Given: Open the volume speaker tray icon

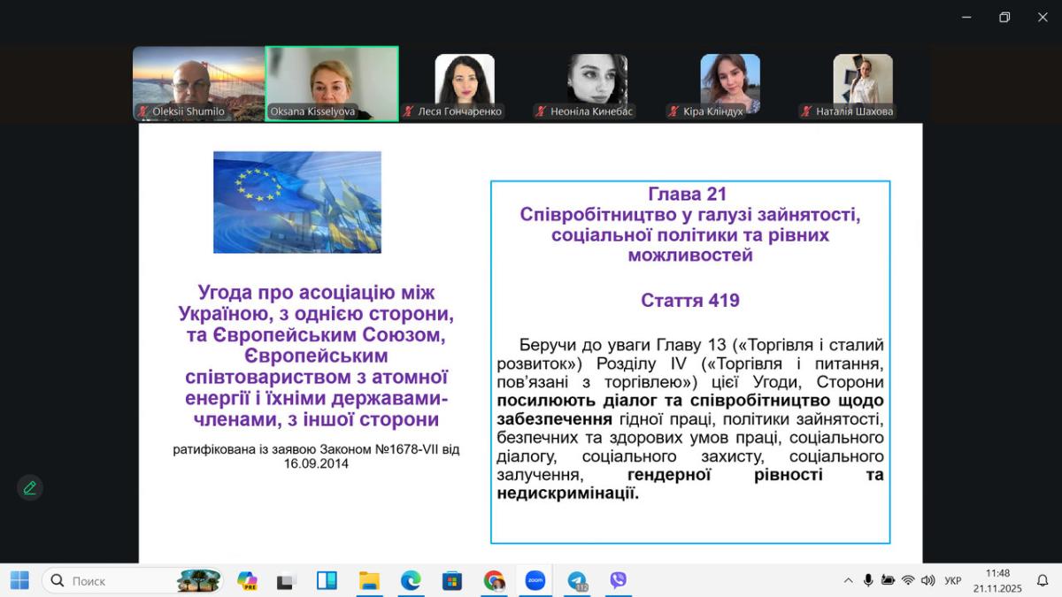Looking at the screenshot, I should click(x=927, y=581).
